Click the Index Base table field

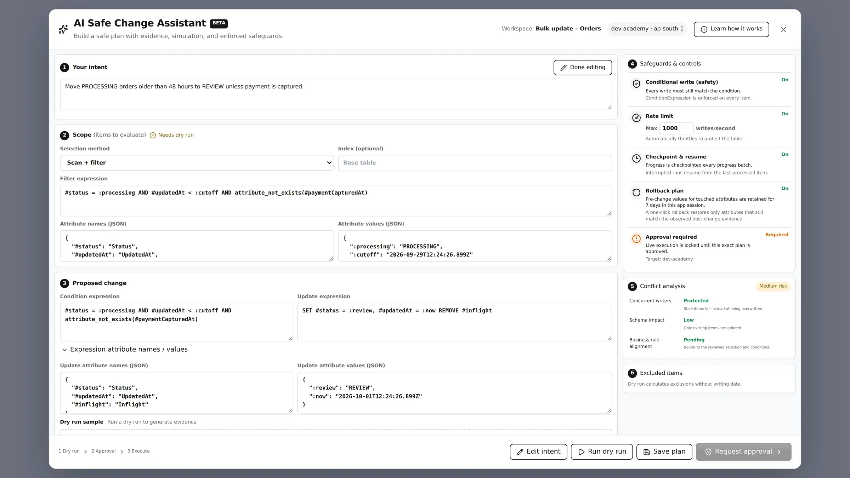pyautogui.click(x=475, y=163)
